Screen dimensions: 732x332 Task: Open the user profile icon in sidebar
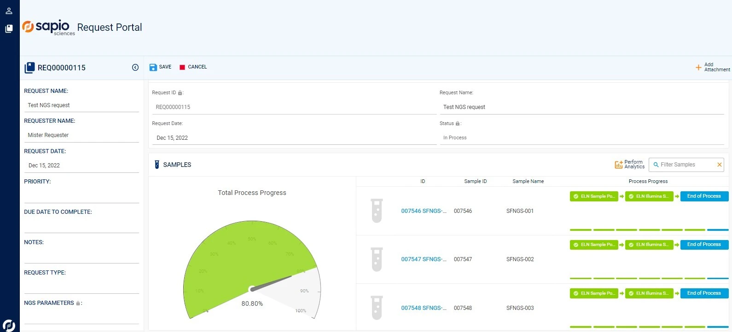tap(9, 11)
